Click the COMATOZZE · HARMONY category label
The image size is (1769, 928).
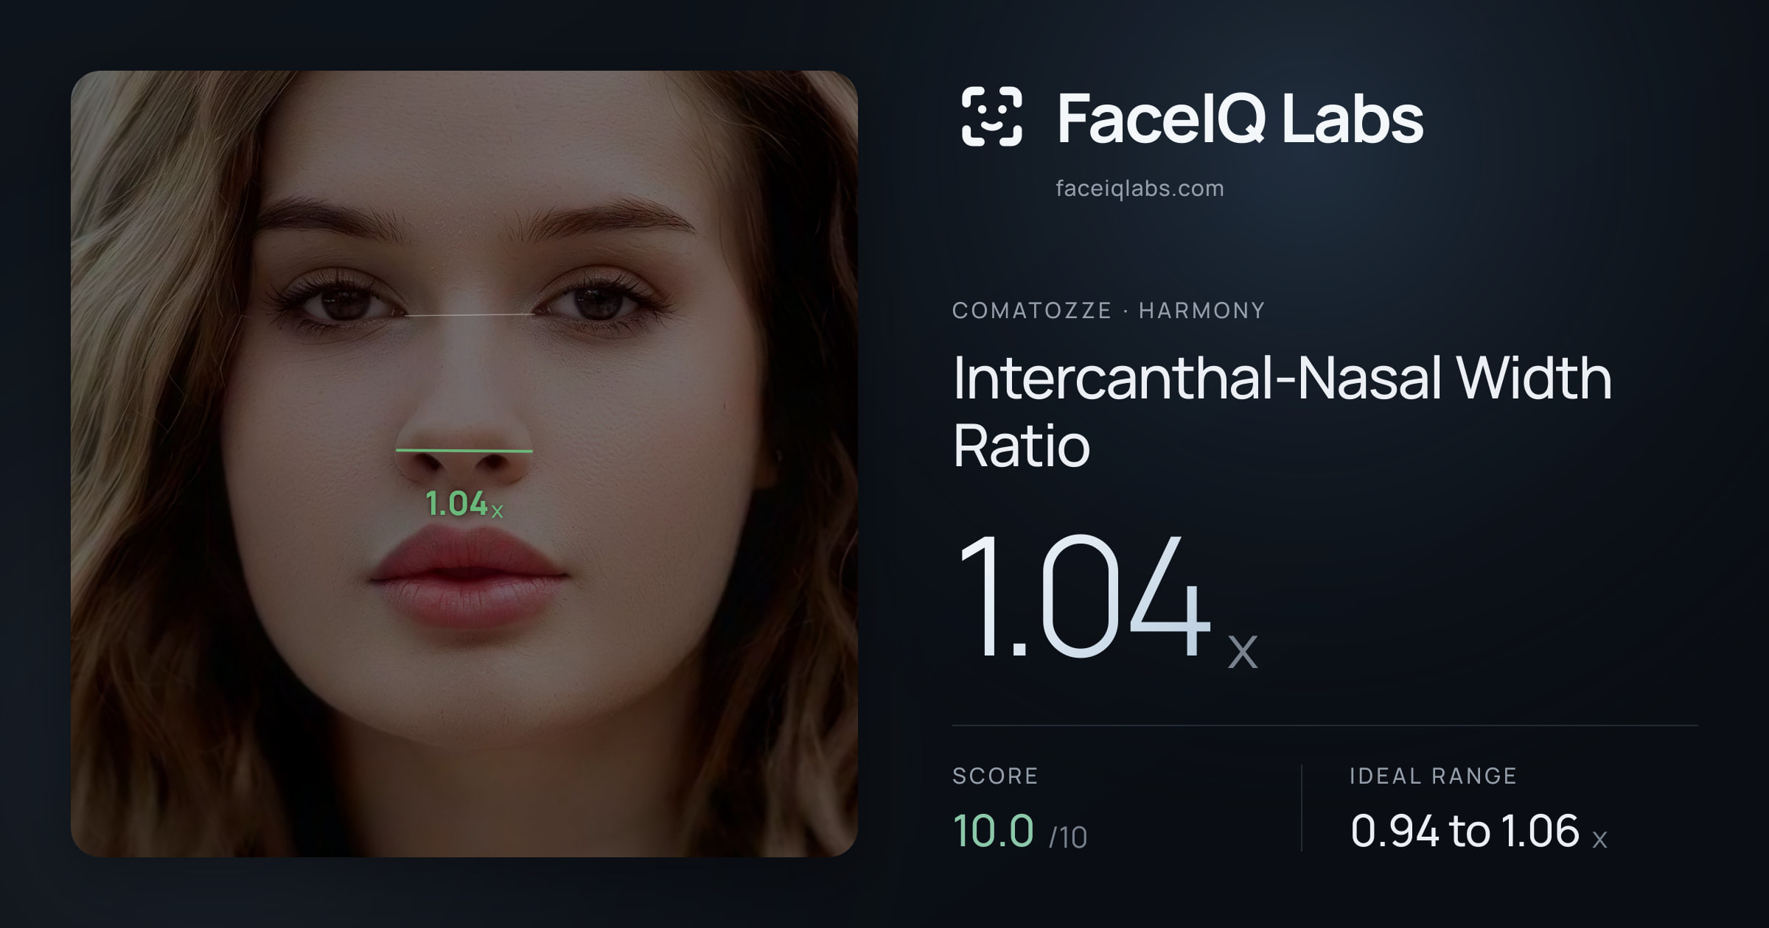pyautogui.click(x=1109, y=310)
